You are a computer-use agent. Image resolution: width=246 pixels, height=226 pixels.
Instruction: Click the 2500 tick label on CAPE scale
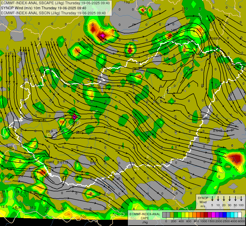(226, 221)
